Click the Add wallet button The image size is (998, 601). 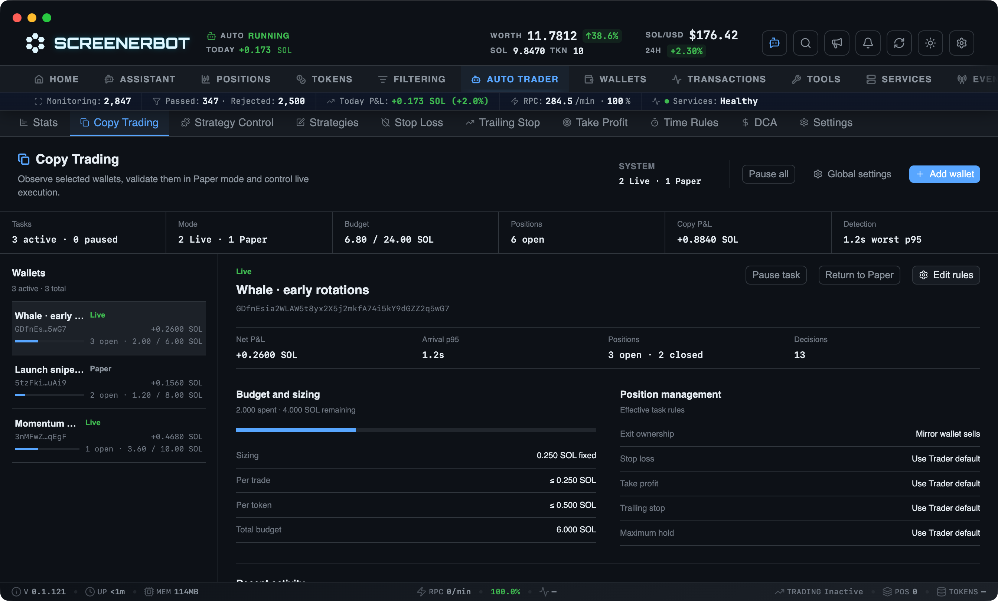(x=944, y=174)
